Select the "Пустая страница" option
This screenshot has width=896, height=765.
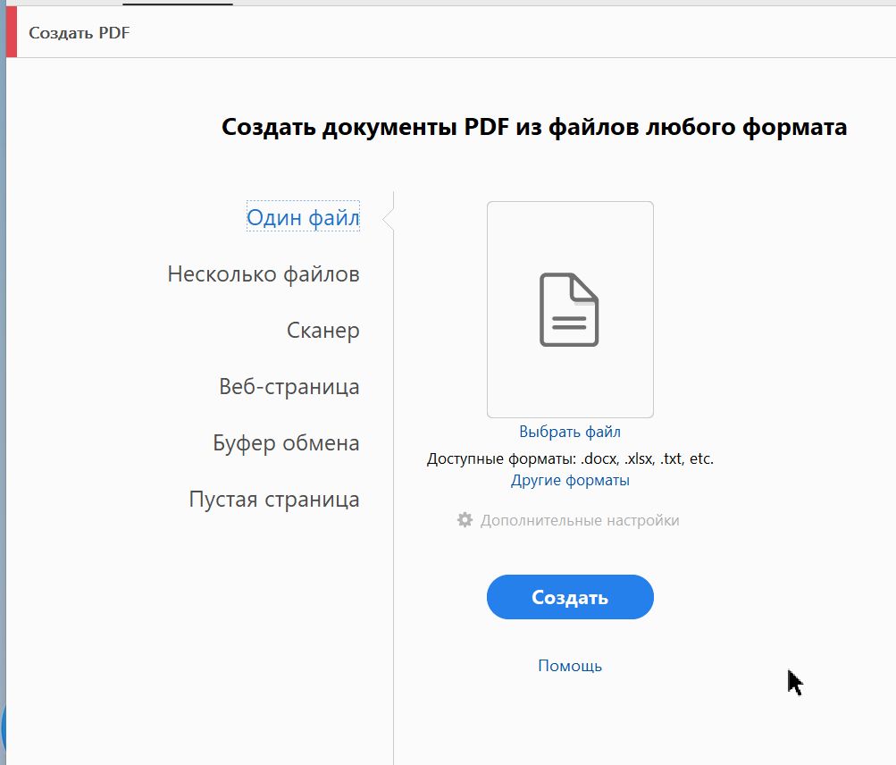[x=273, y=500]
